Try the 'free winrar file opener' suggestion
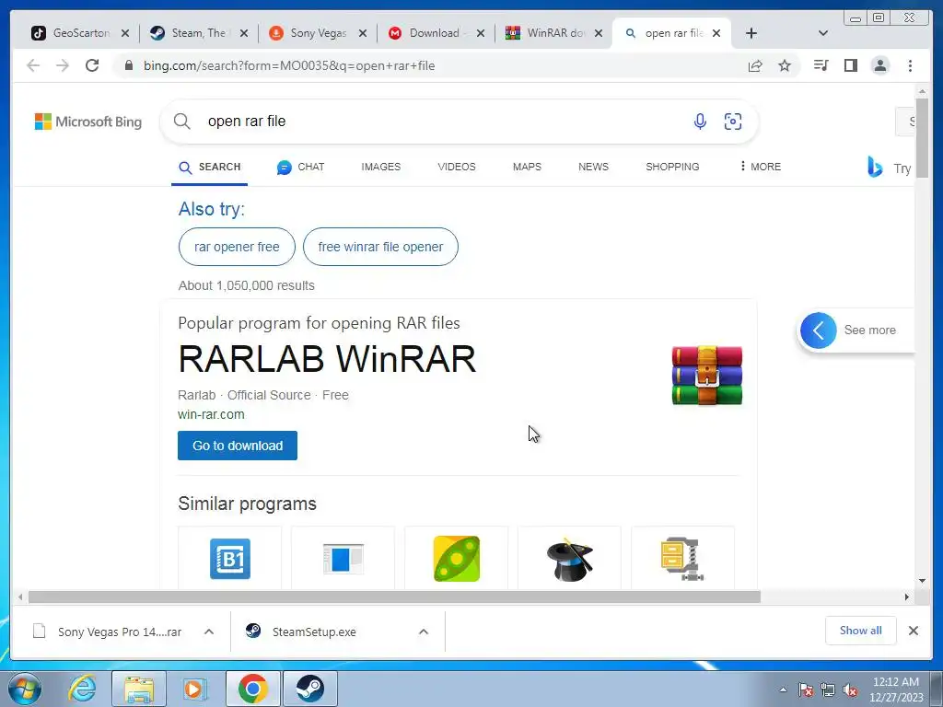The height and width of the screenshot is (707, 943). [x=380, y=247]
